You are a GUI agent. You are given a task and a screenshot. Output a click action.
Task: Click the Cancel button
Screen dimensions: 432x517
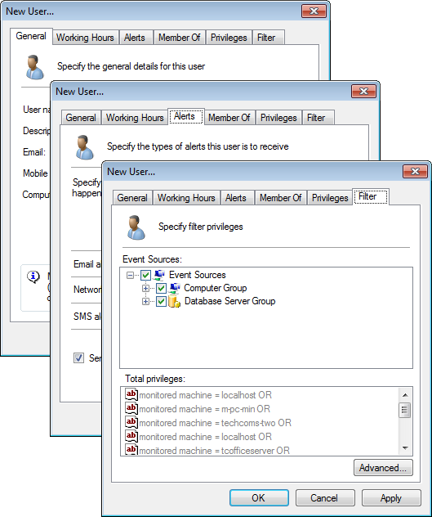tap(325, 498)
